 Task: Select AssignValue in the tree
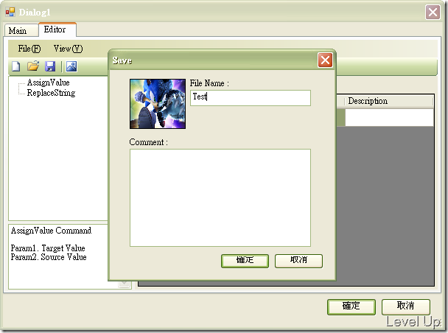49,83
